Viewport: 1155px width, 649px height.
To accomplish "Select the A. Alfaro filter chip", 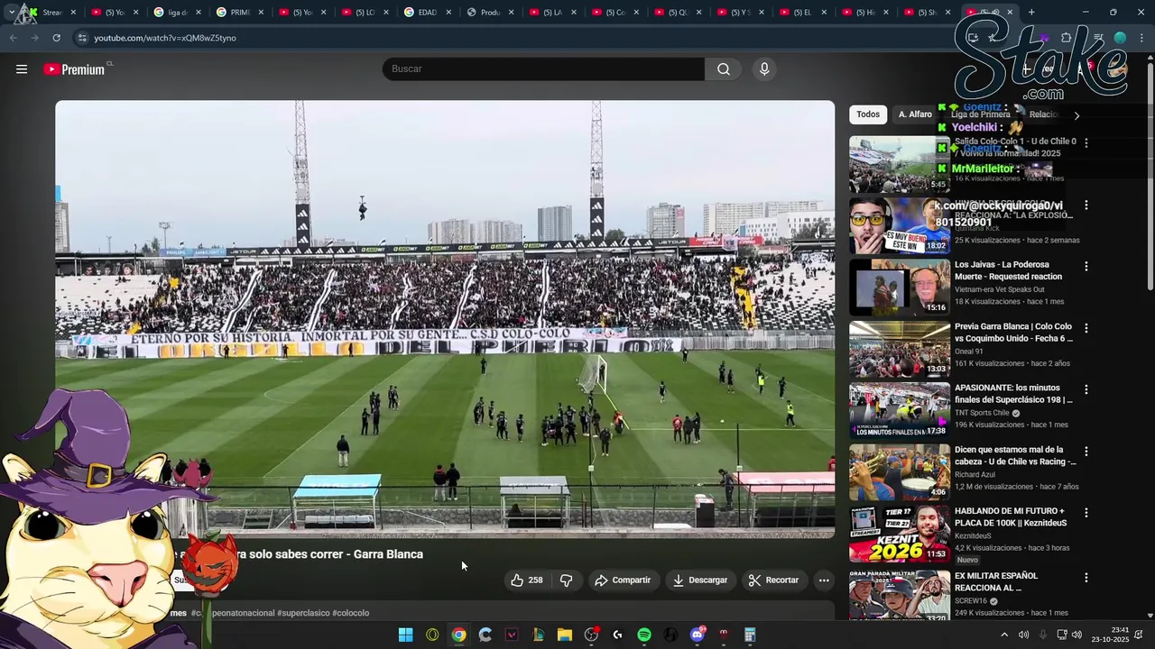I will pos(915,114).
